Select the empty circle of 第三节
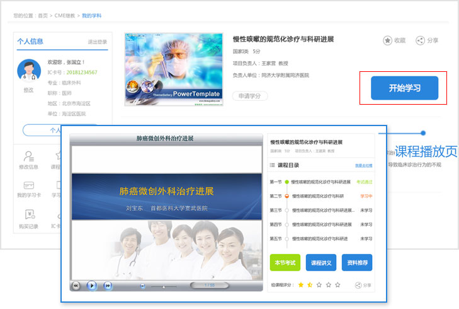Image resolution: width=459 pixels, height=309 pixels. coord(287,210)
